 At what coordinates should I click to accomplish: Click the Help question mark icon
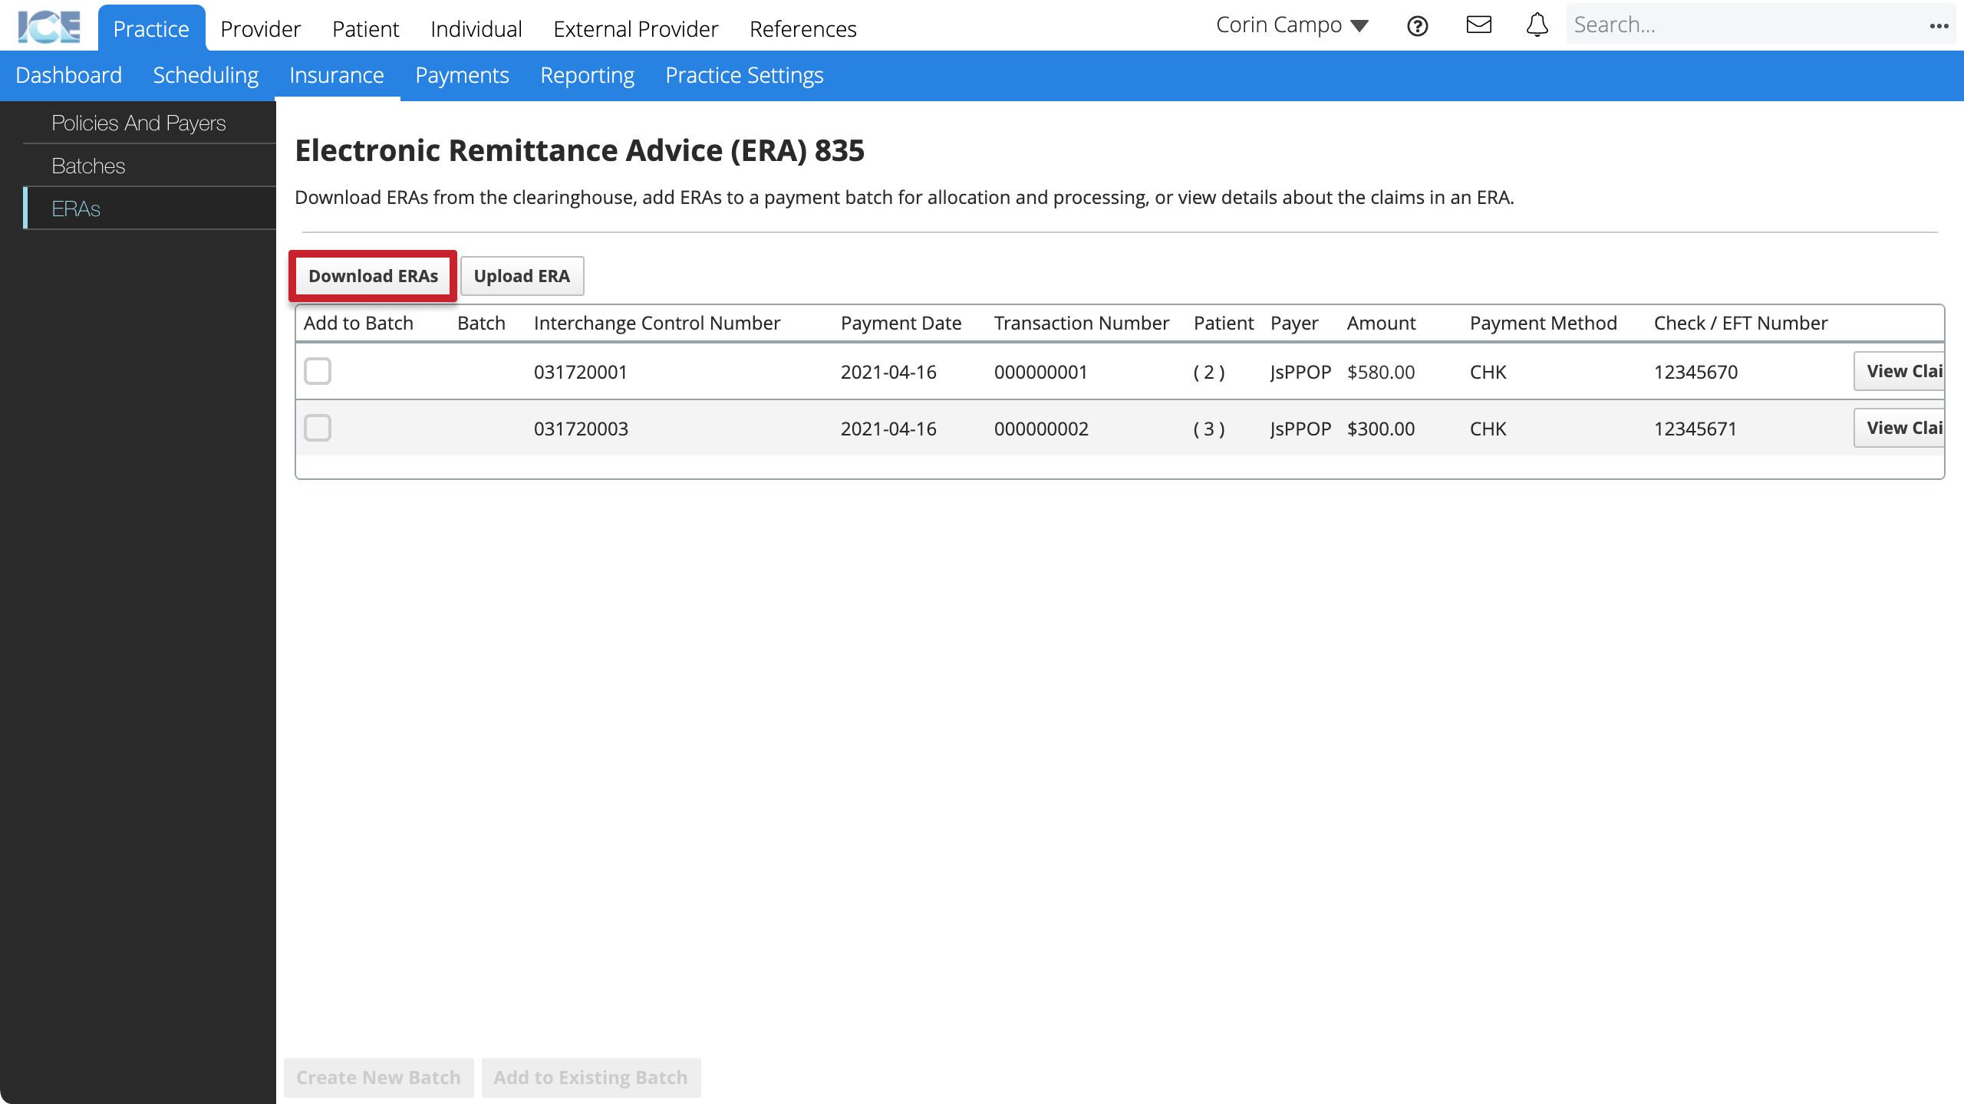click(x=1418, y=25)
